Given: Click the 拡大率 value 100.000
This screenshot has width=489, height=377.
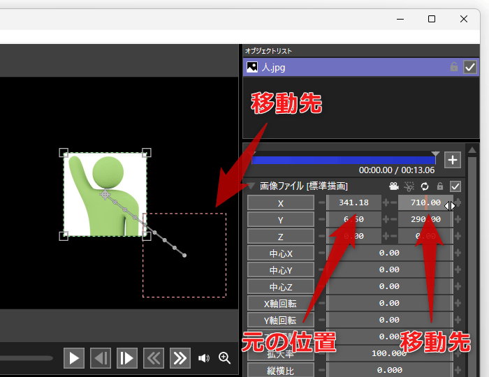Looking at the screenshot, I should (x=390, y=354).
